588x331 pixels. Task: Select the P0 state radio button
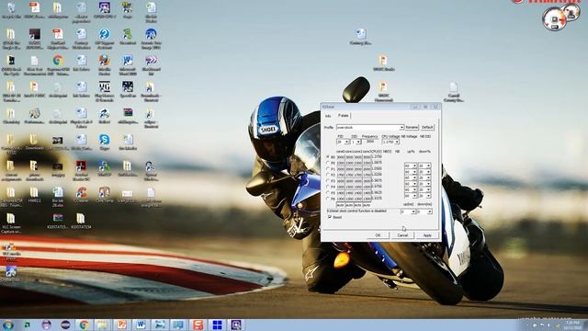[x=328, y=164]
